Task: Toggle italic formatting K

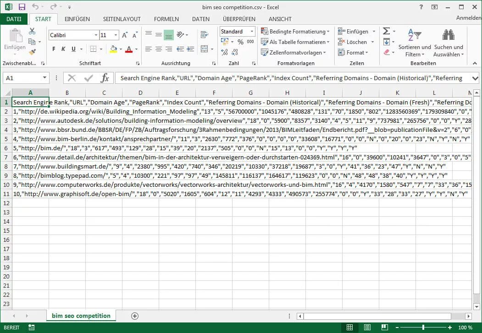Action: click(x=64, y=49)
